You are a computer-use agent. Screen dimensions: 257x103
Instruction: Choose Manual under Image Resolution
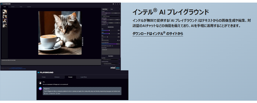click(117, 20)
